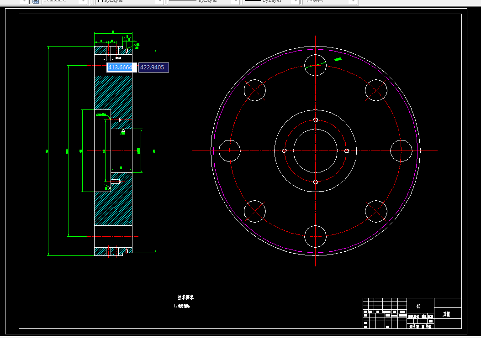Select the small top screw hole on inner red circle
The width and height of the screenshot is (481, 338).
tap(315, 120)
